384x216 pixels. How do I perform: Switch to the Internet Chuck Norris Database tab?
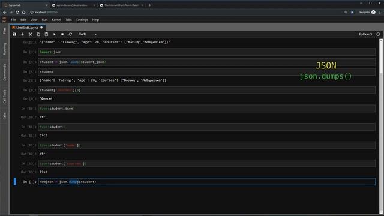(121, 5)
